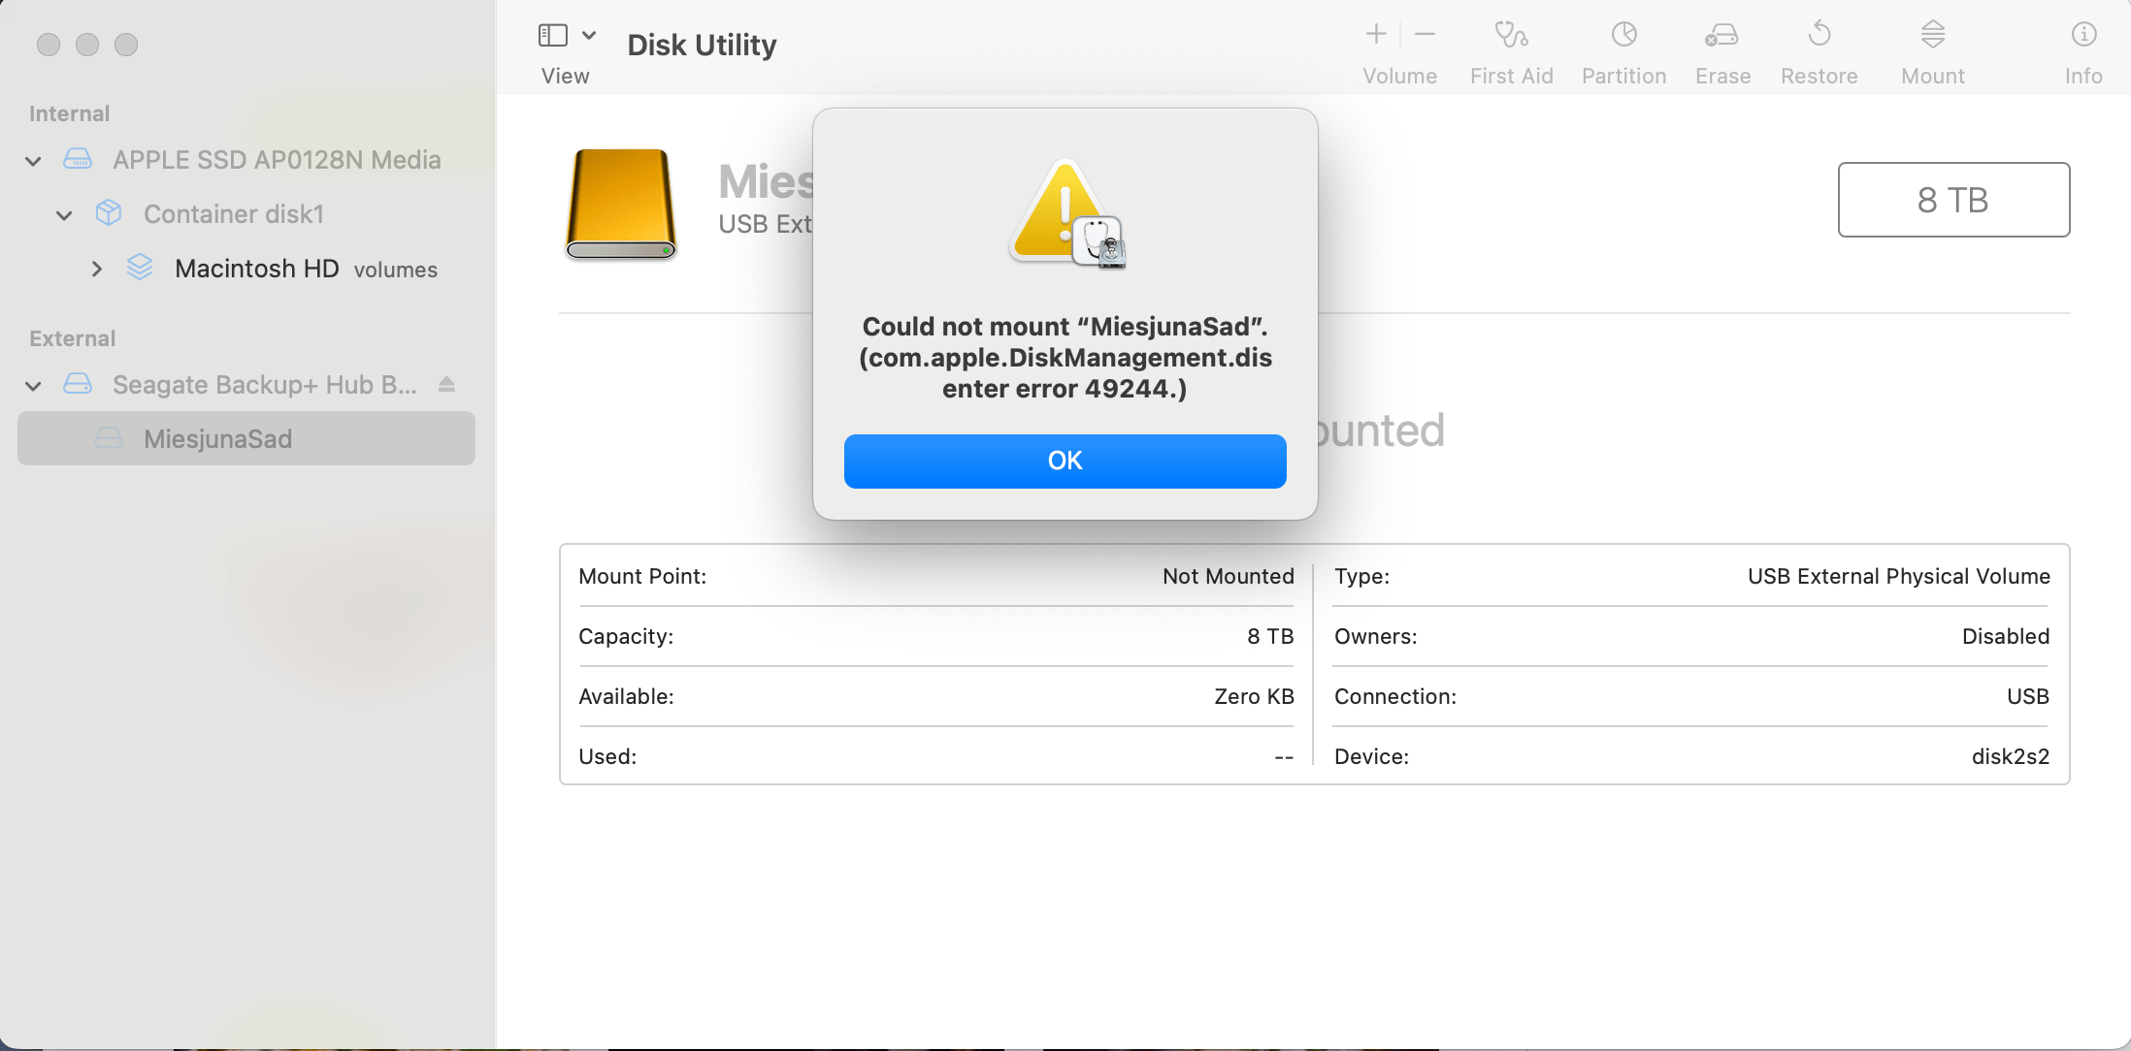
Task: Collapse the APPLE SSD AP0128N Media entry
Action: (32, 160)
